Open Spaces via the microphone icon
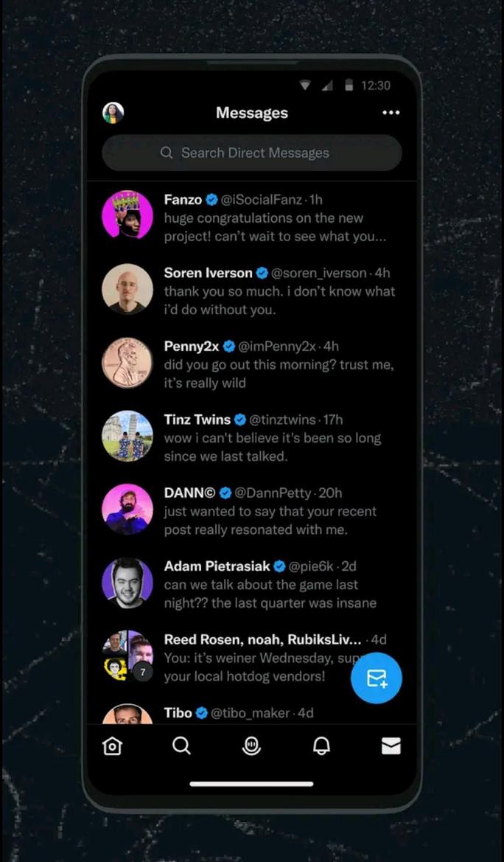The width and height of the screenshot is (504, 862). pyautogui.click(x=251, y=745)
